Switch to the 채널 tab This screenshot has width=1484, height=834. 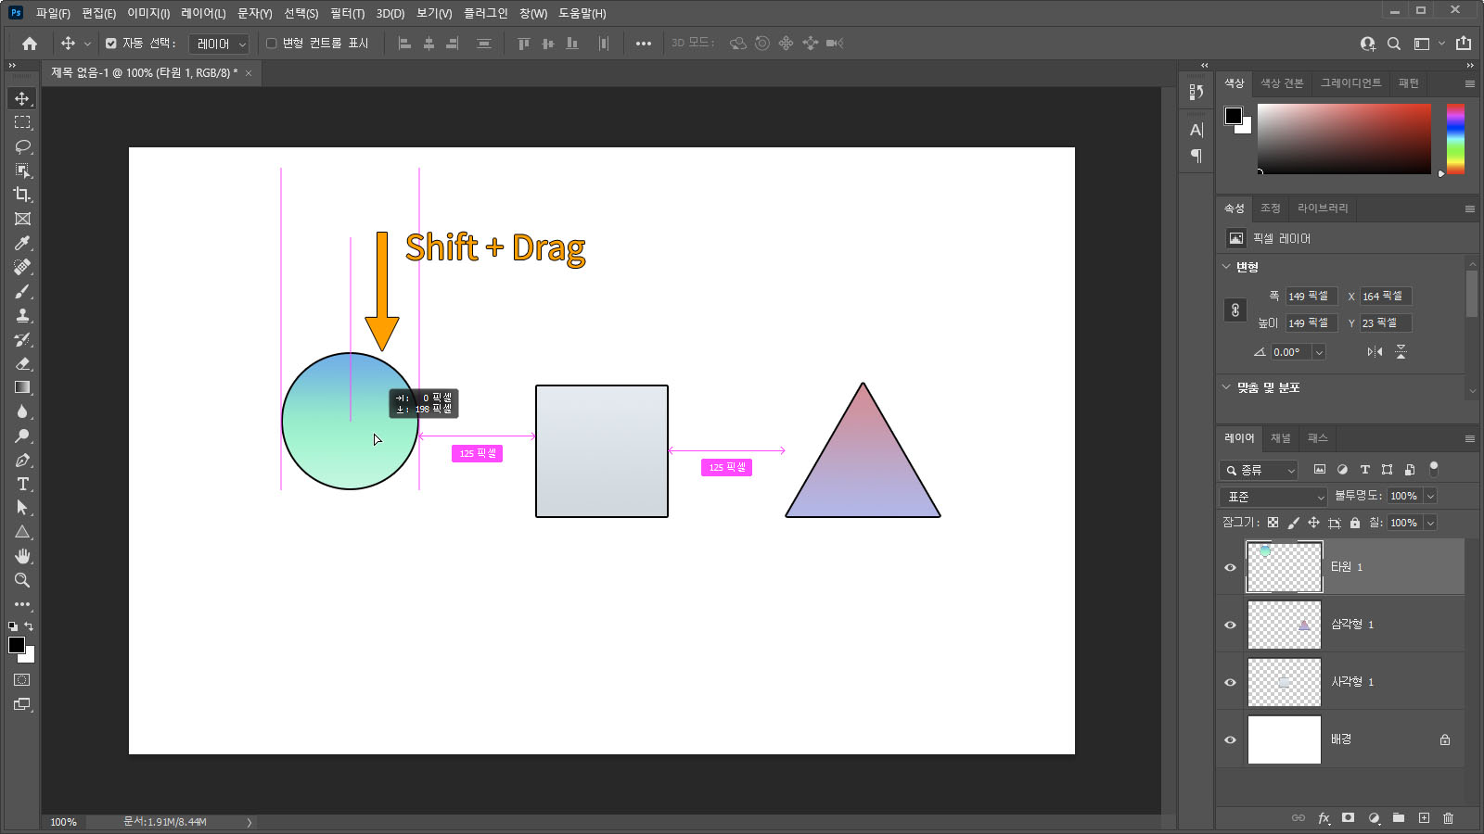(x=1281, y=438)
